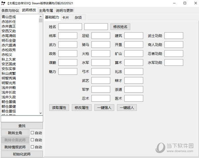Click the 读取属性 button
Image resolution: width=199 pixels, height=158 pixels.
click(59, 108)
